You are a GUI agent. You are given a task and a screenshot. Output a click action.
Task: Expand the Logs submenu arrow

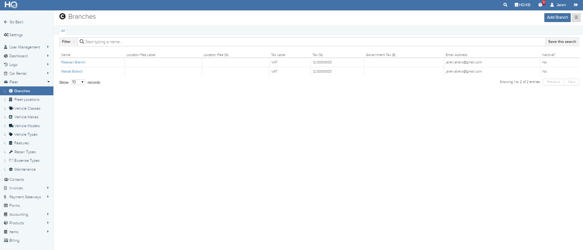point(48,64)
